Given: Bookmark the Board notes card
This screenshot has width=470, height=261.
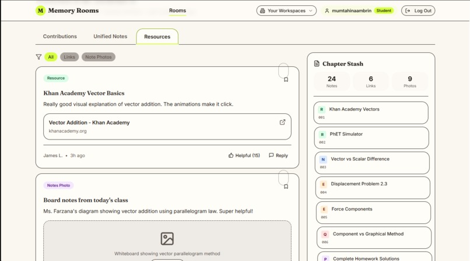Looking at the screenshot, I should pyautogui.click(x=286, y=187).
